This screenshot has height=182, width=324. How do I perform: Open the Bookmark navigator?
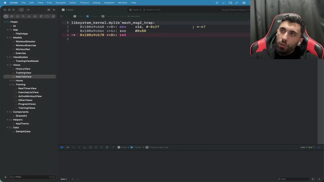tap(17, 16)
